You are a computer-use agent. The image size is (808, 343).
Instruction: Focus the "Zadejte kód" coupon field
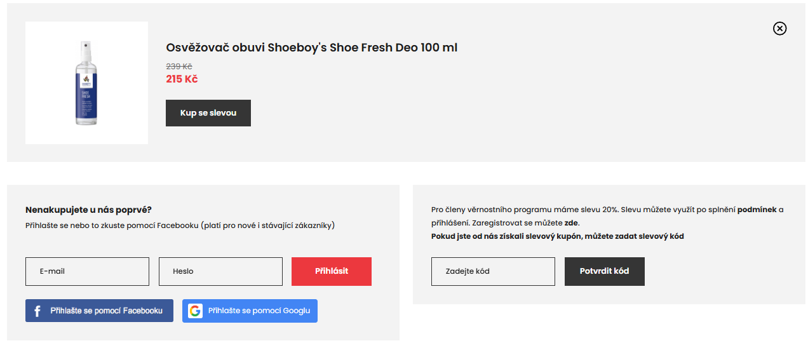493,271
